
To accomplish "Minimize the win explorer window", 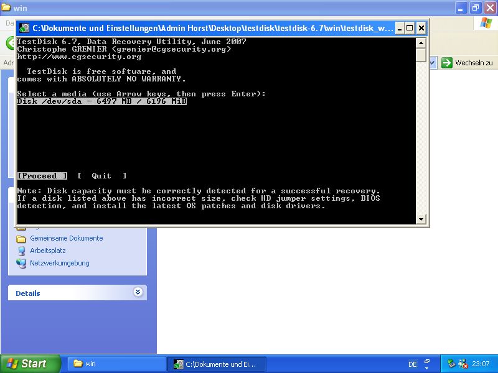I will (461, 8).
